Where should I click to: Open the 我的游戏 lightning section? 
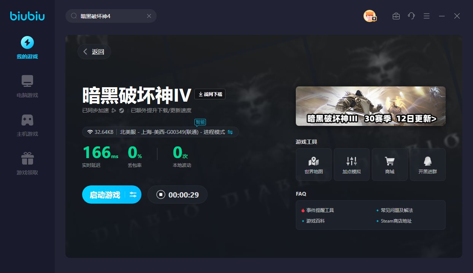27,47
